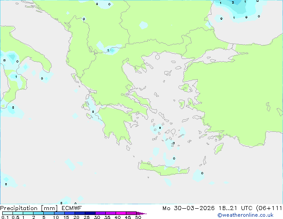283x219 pixels.
Task: Select the date text 'Mo 30-03-2026'
Action: pyautogui.click(x=188, y=208)
